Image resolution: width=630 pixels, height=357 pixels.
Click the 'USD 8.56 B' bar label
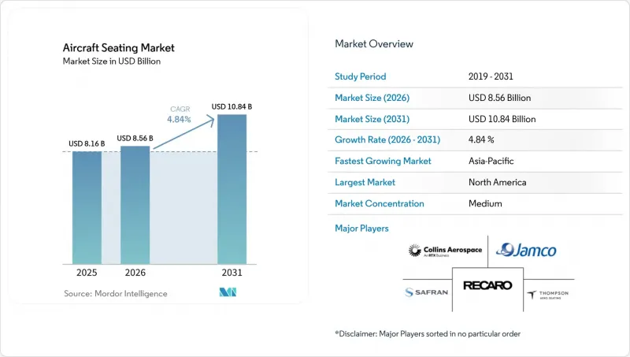click(135, 138)
